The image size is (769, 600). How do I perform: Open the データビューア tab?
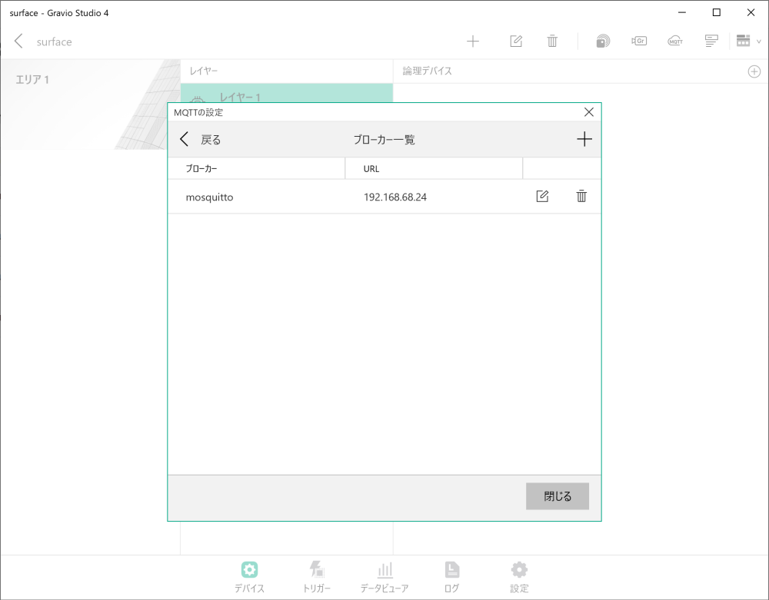click(x=384, y=576)
